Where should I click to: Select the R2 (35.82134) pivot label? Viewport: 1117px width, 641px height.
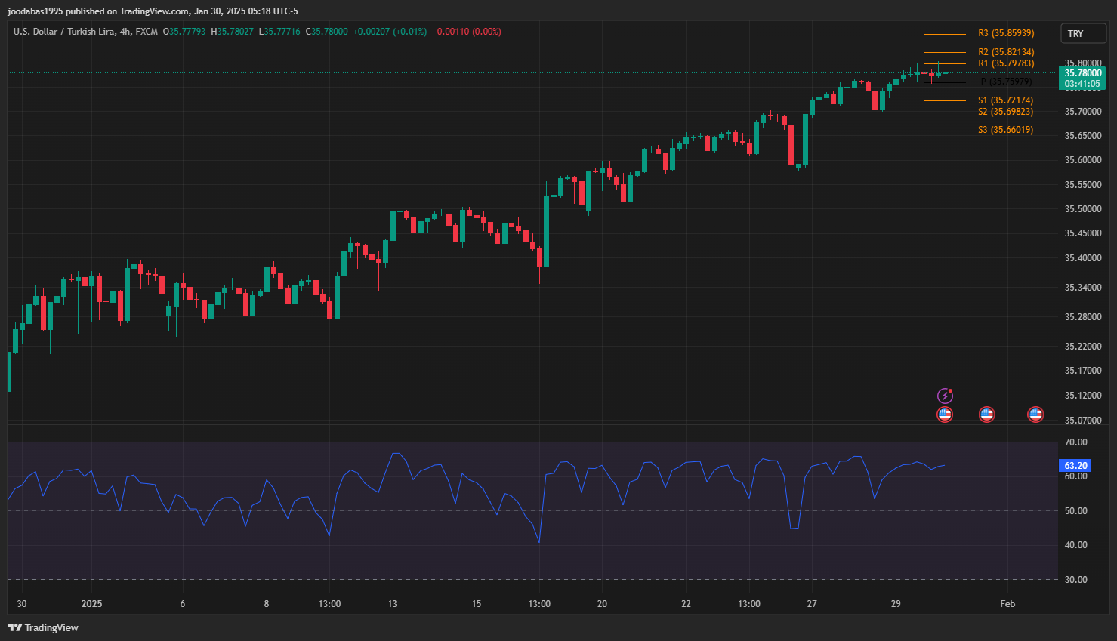pyautogui.click(x=1006, y=52)
